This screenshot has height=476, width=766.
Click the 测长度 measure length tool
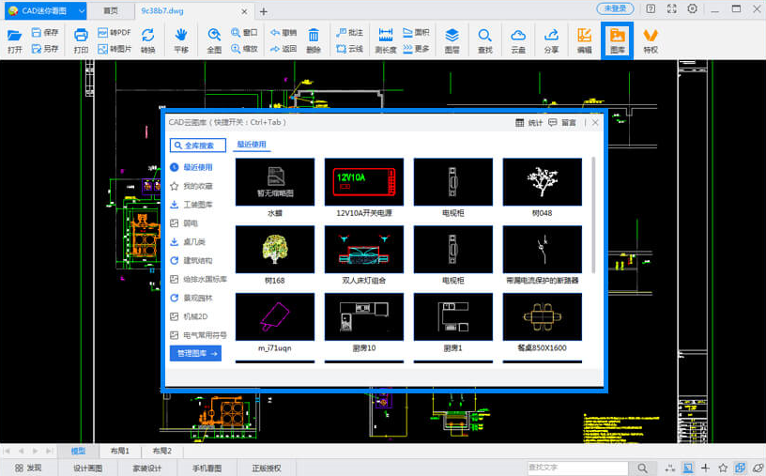[x=385, y=39]
